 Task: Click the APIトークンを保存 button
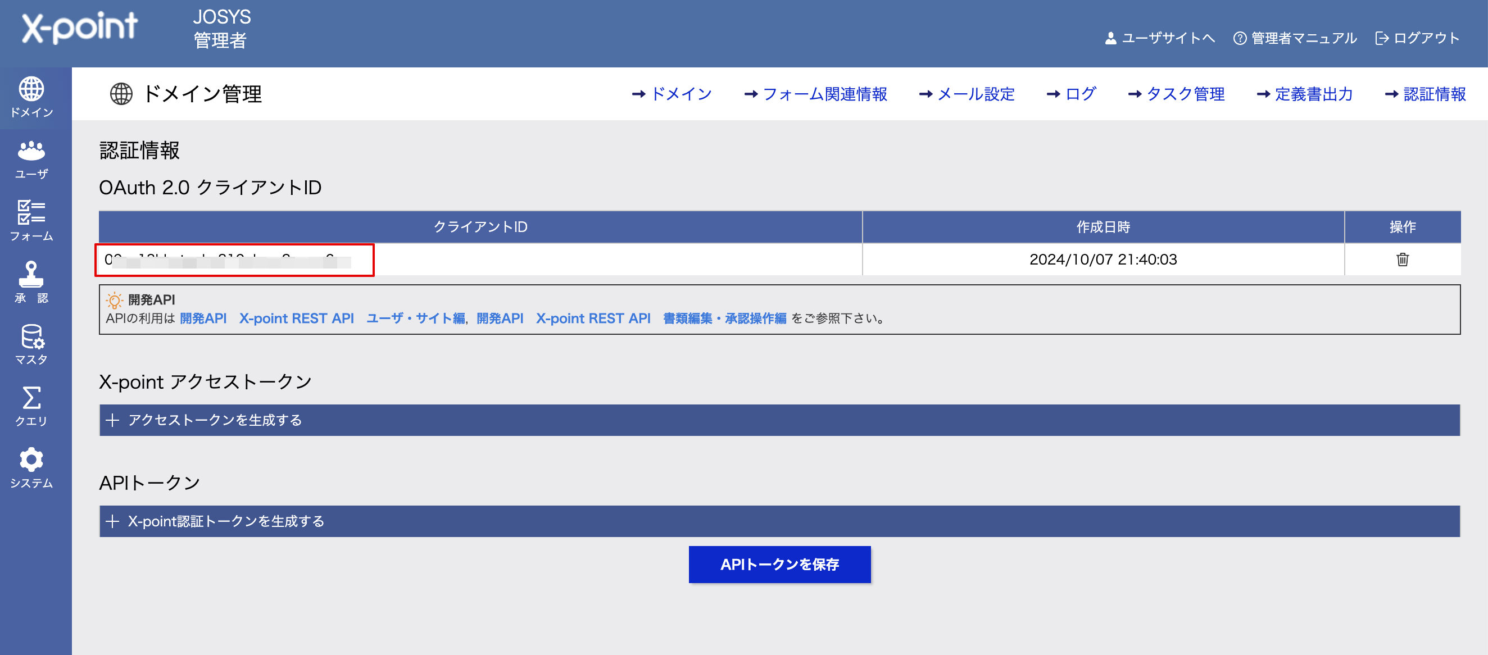[779, 565]
